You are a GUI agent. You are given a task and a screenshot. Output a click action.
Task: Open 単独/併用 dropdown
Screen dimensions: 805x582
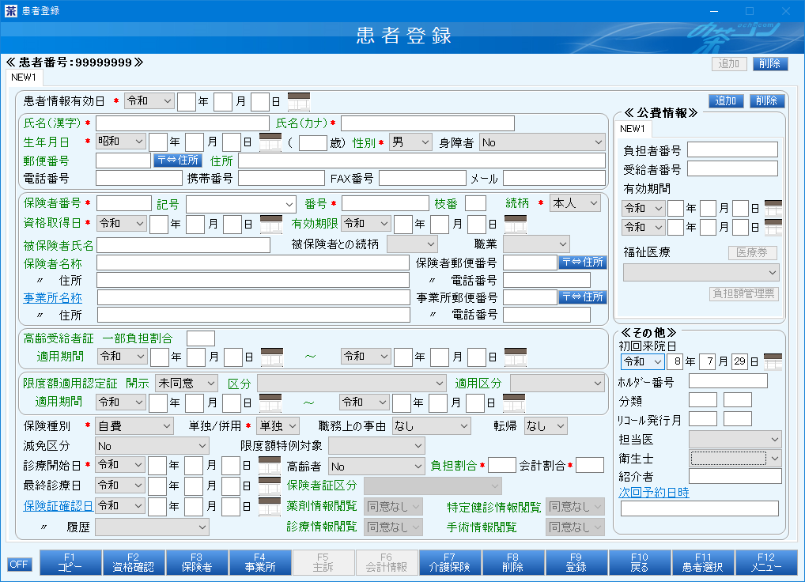pyautogui.click(x=278, y=426)
